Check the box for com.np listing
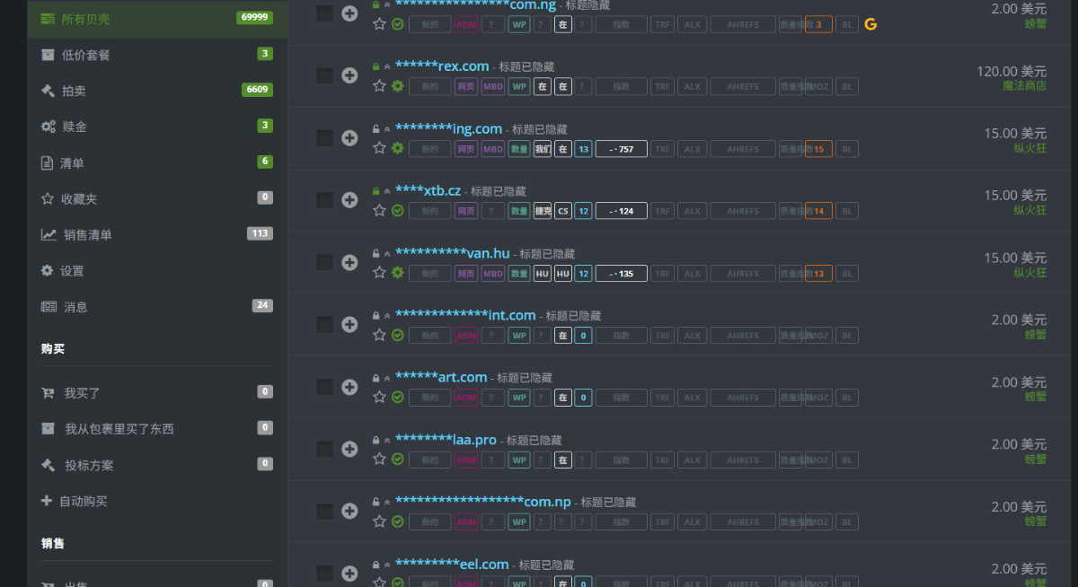1078x587 pixels. (324, 512)
